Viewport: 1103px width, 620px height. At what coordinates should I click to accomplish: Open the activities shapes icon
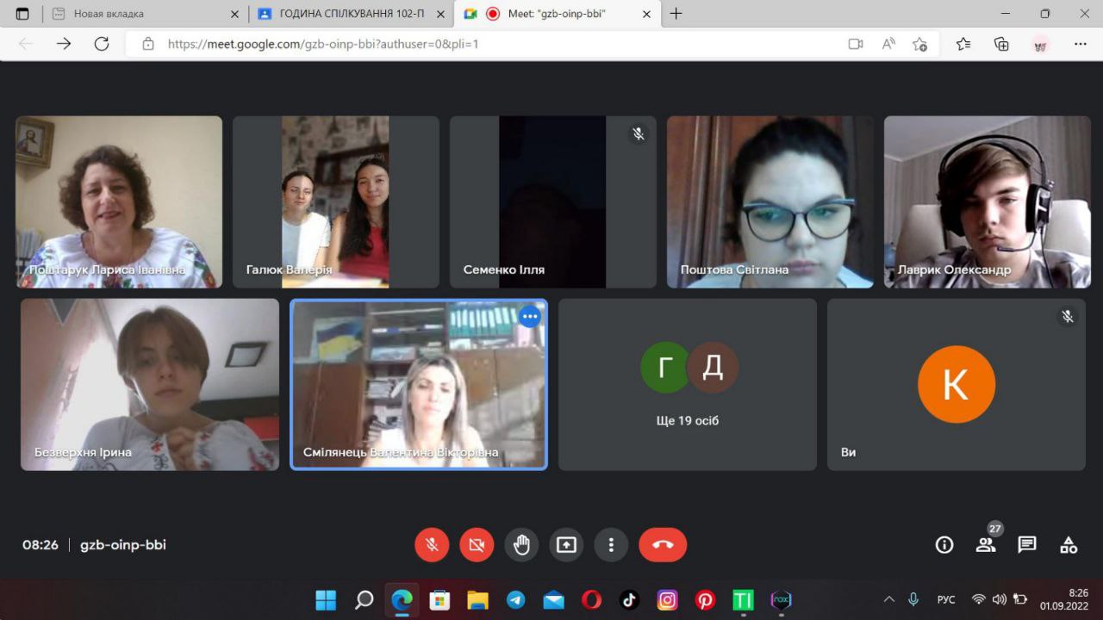tap(1069, 545)
